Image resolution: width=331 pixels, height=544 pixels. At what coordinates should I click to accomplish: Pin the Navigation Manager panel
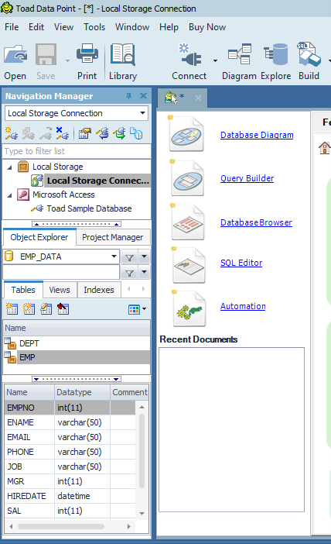129,96
